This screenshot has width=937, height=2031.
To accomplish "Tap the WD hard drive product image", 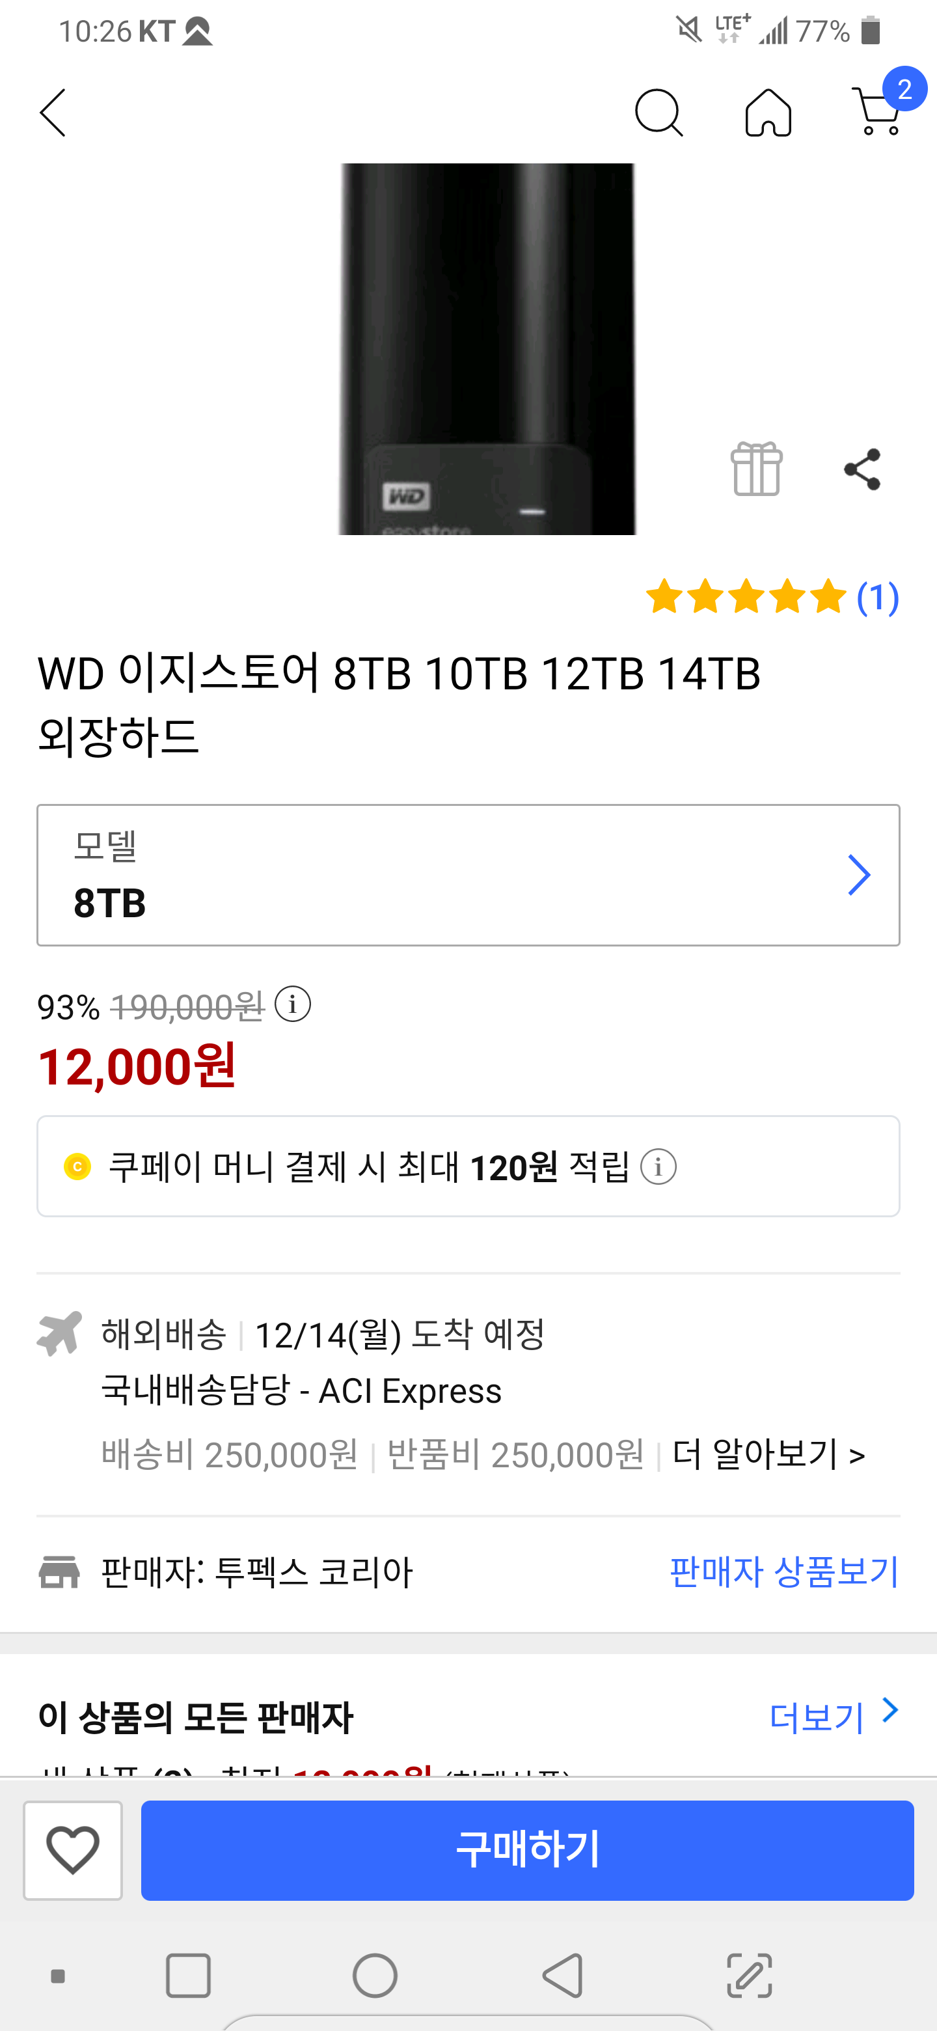I will pyautogui.click(x=487, y=348).
